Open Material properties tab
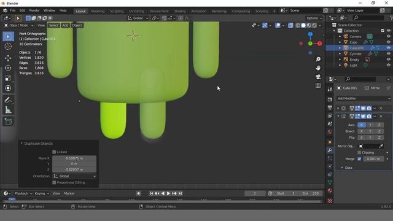The height and width of the screenshot is (221, 393). tap(330, 191)
